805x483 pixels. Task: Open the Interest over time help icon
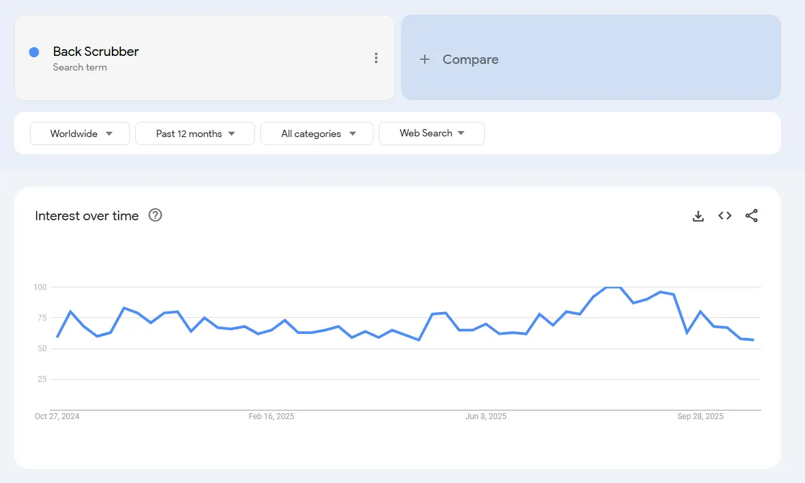coord(155,215)
